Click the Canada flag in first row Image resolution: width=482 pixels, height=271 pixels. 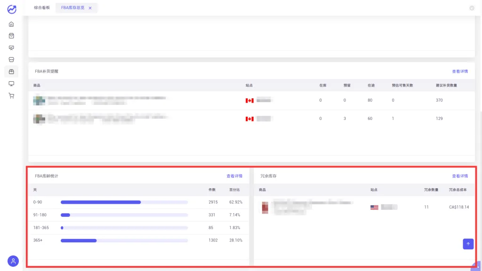coord(249,101)
